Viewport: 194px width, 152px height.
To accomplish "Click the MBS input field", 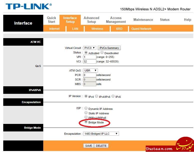I will point(89,84).
